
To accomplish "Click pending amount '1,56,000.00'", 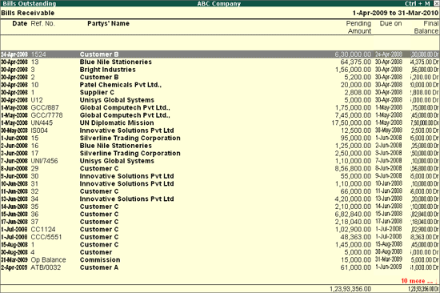I will click(353, 70).
